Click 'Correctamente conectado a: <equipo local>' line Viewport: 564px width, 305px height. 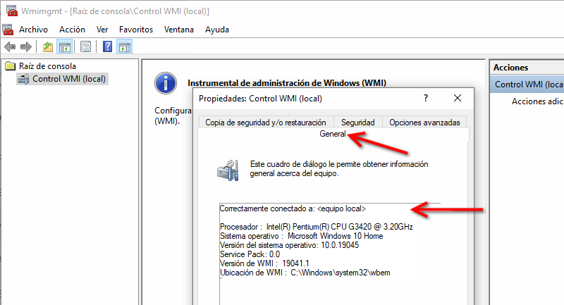293,208
